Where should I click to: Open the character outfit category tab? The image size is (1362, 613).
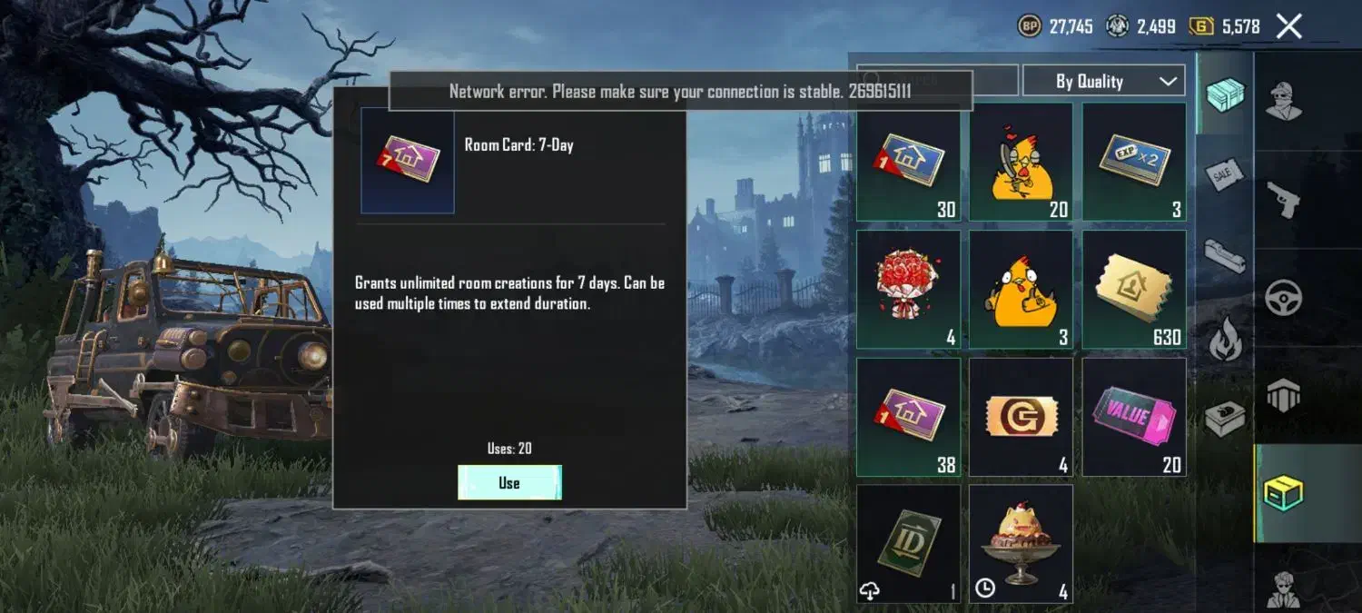tap(1284, 102)
